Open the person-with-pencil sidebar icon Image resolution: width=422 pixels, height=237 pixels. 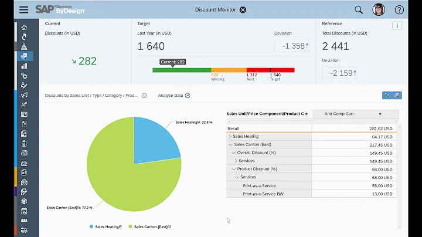pos(24,86)
